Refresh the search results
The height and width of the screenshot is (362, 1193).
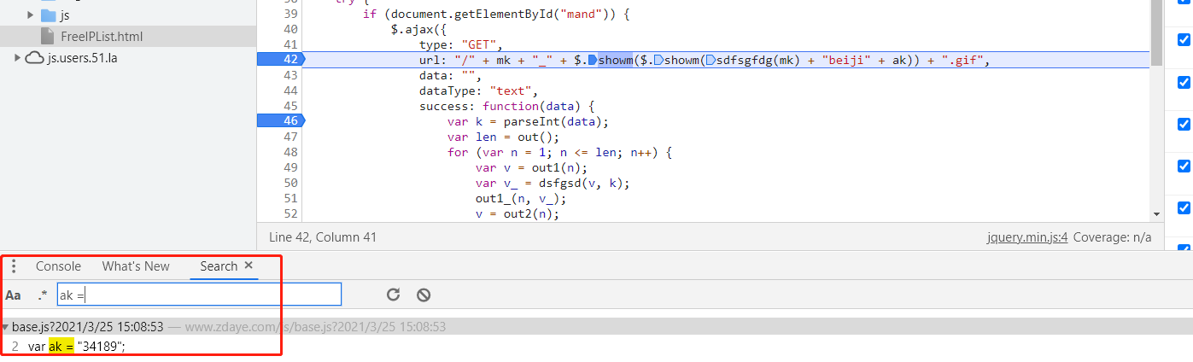pyautogui.click(x=393, y=295)
